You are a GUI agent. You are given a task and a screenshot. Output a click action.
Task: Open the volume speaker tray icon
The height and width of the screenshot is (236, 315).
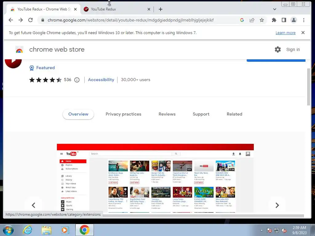284,230
